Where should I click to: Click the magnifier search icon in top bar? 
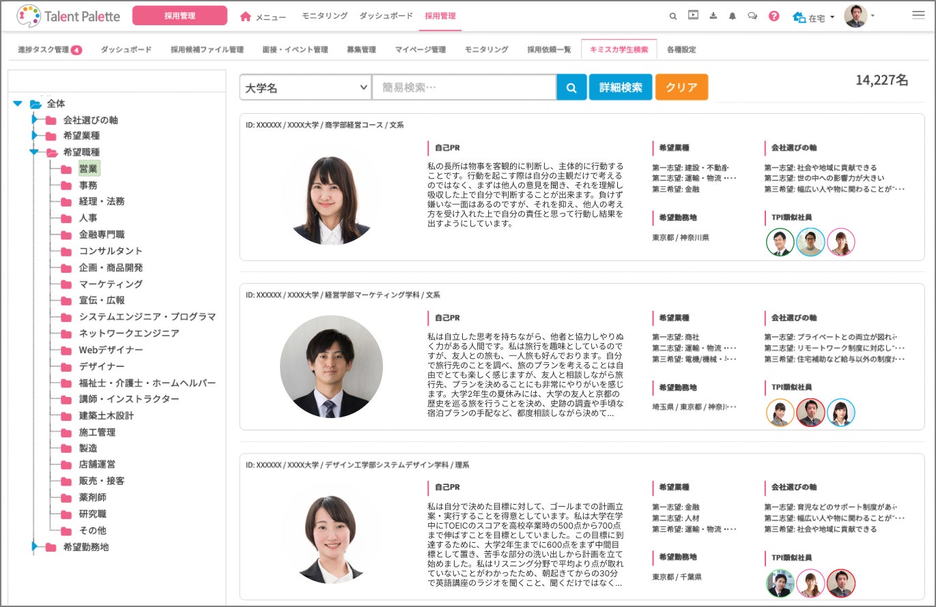673,16
